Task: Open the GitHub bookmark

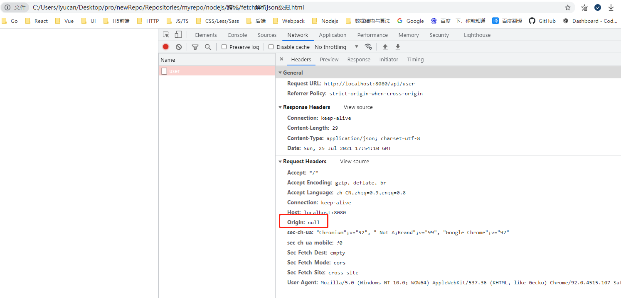Action: coord(542,21)
